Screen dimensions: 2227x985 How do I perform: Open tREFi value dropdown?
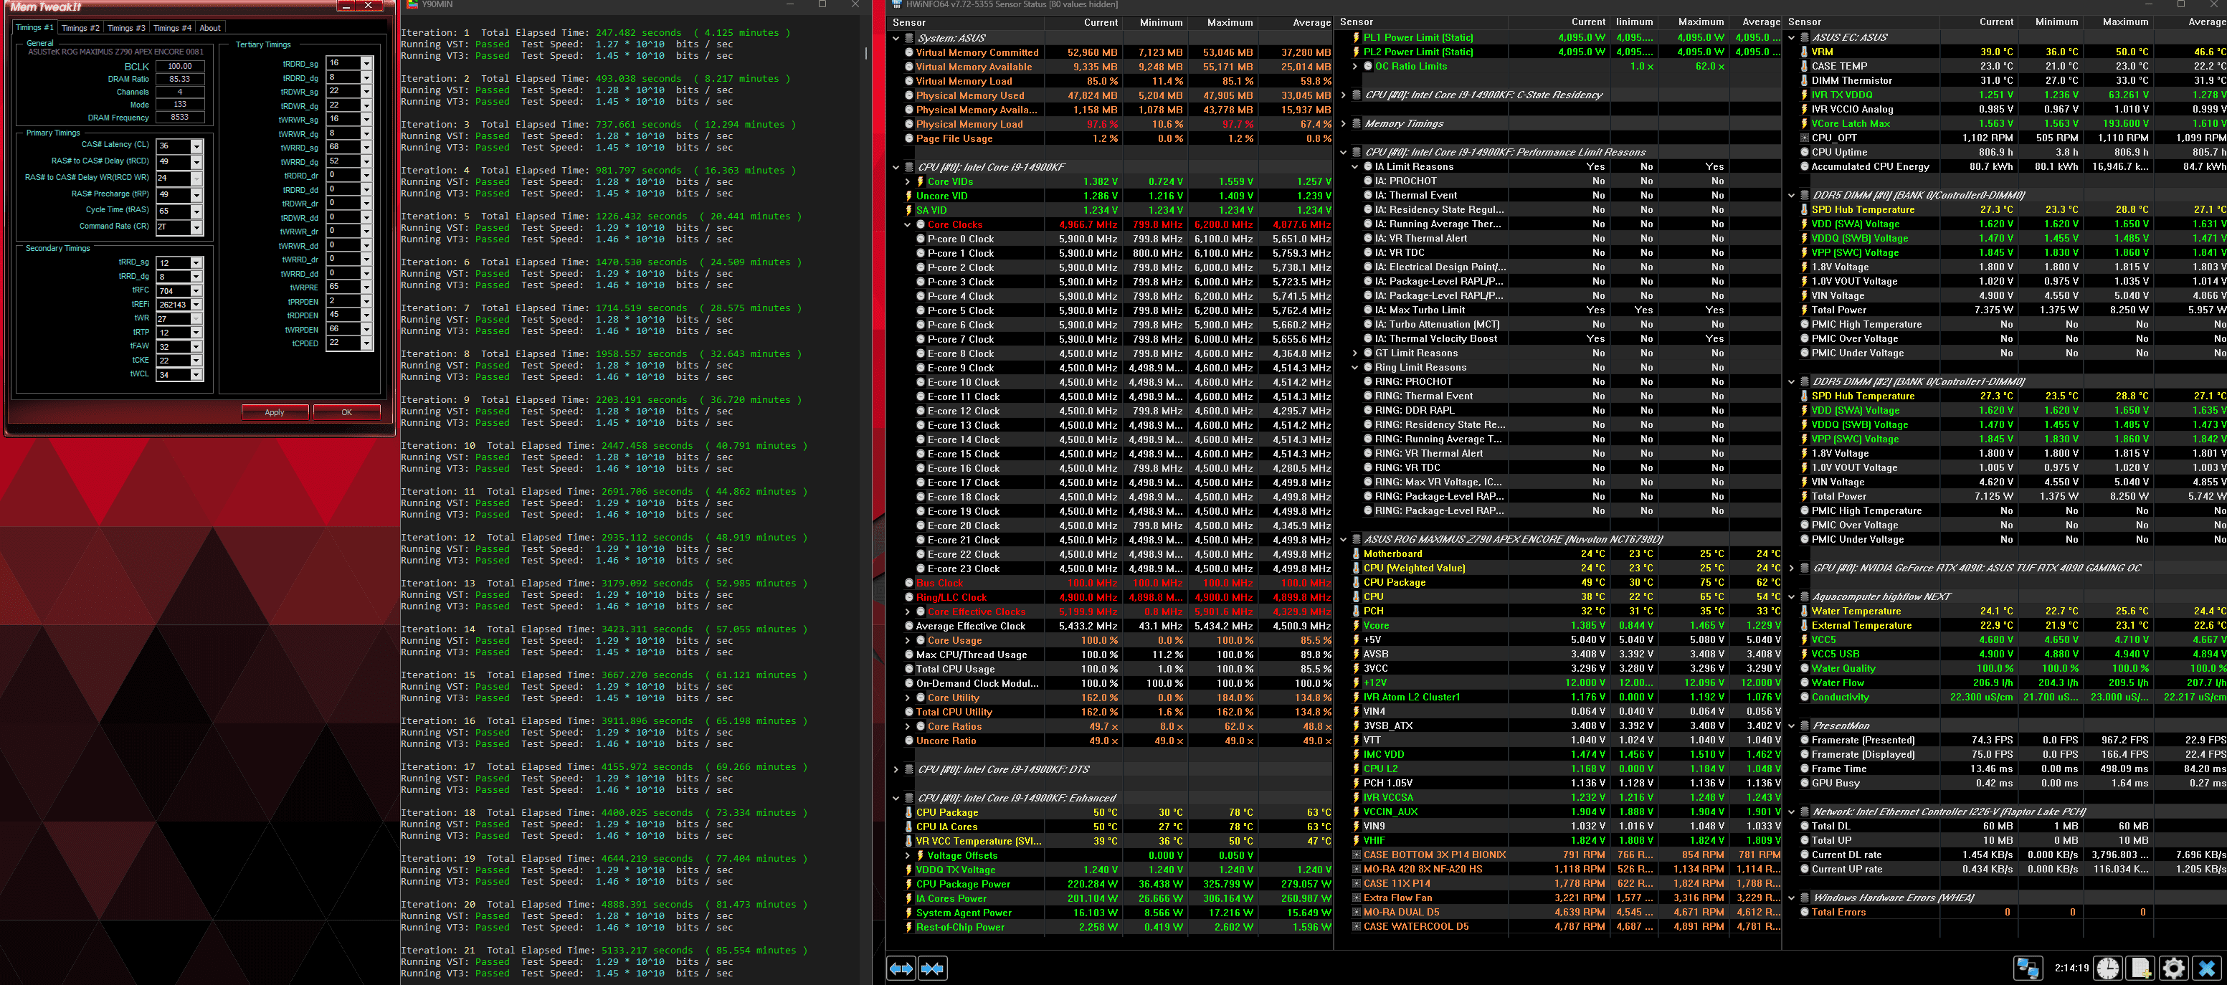(196, 304)
